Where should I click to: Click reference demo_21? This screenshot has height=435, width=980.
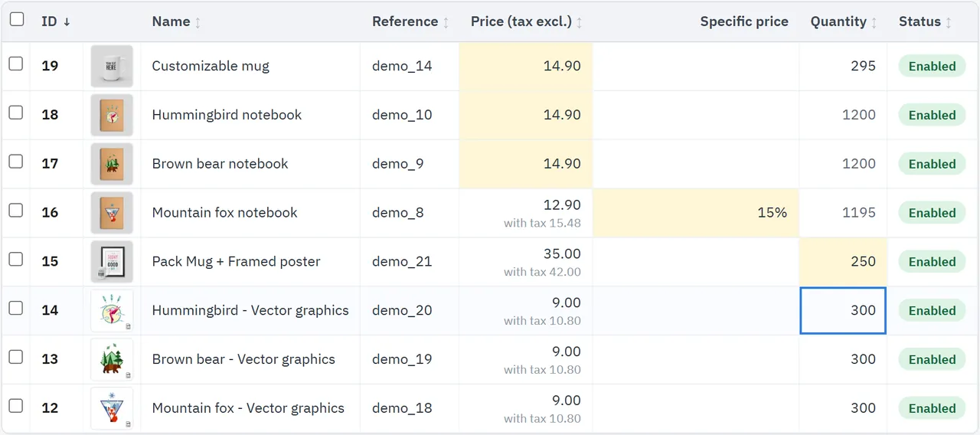click(402, 262)
